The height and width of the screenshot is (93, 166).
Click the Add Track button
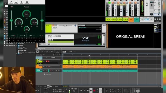47,74
